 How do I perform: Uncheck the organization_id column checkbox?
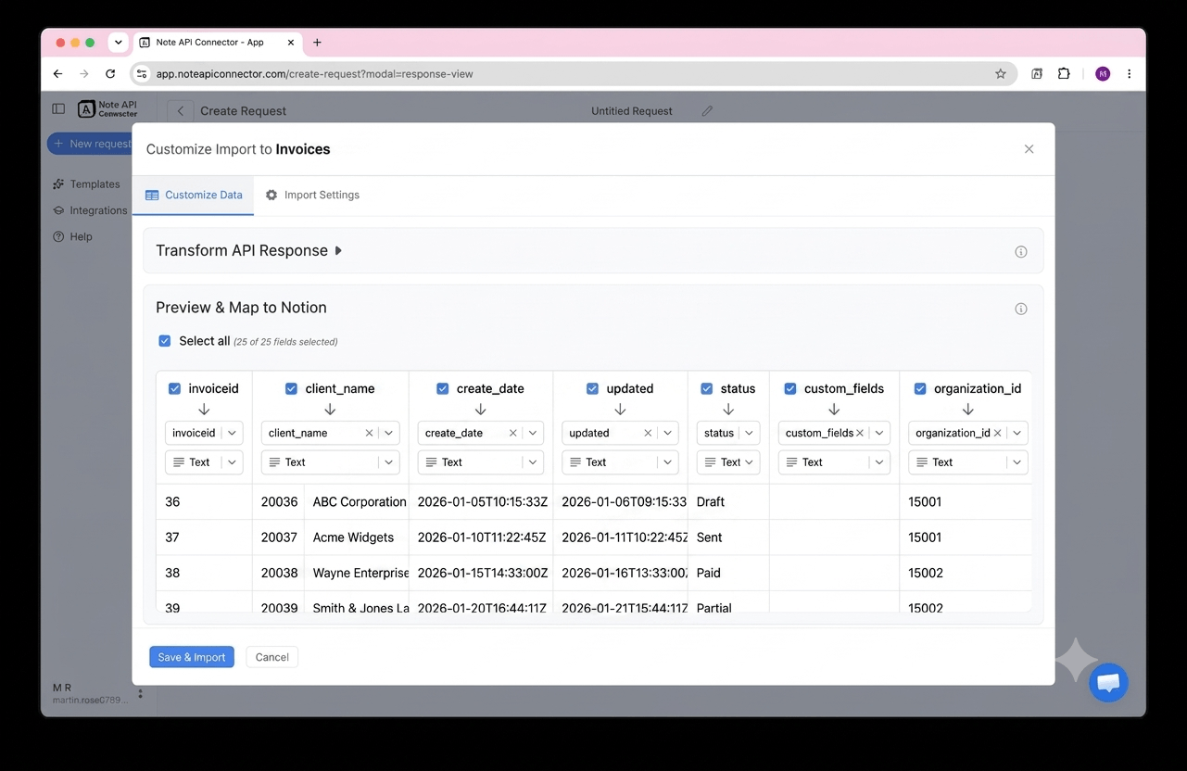pyautogui.click(x=920, y=389)
